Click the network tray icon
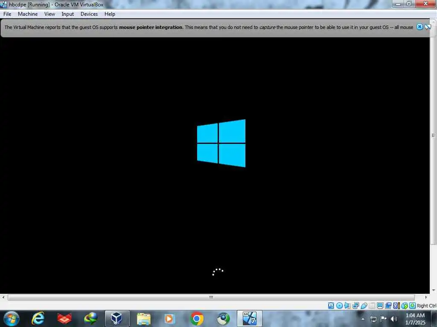This screenshot has height=327, width=437. [373, 319]
